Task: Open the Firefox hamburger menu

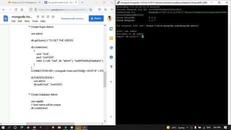Action: [x=112, y=10]
